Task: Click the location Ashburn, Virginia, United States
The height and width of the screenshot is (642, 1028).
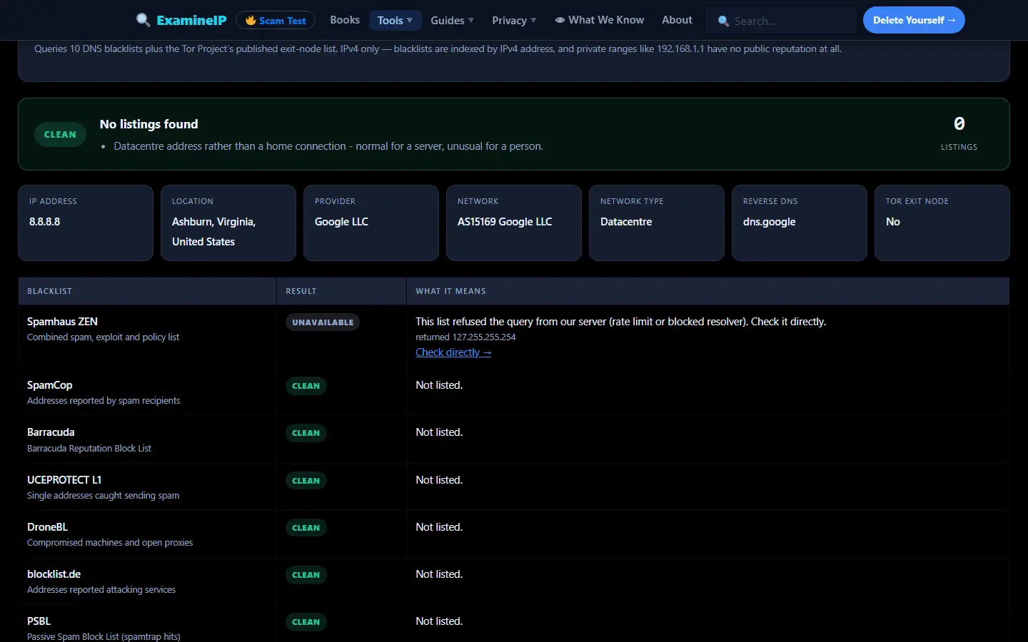Action: pyautogui.click(x=213, y=232)
